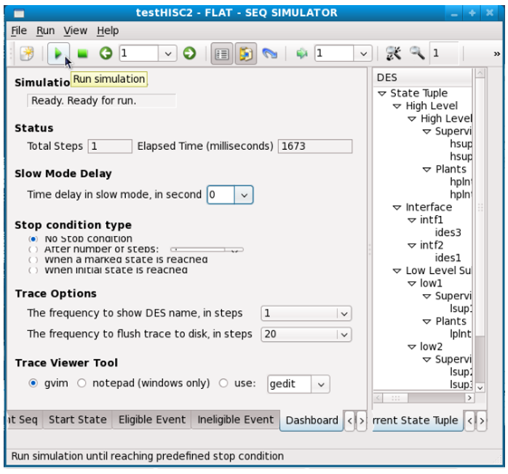Viewport: 508px width, 474px height.
Task: Click the blue curved arrow toolbar icon
Action: coord(269,53)
